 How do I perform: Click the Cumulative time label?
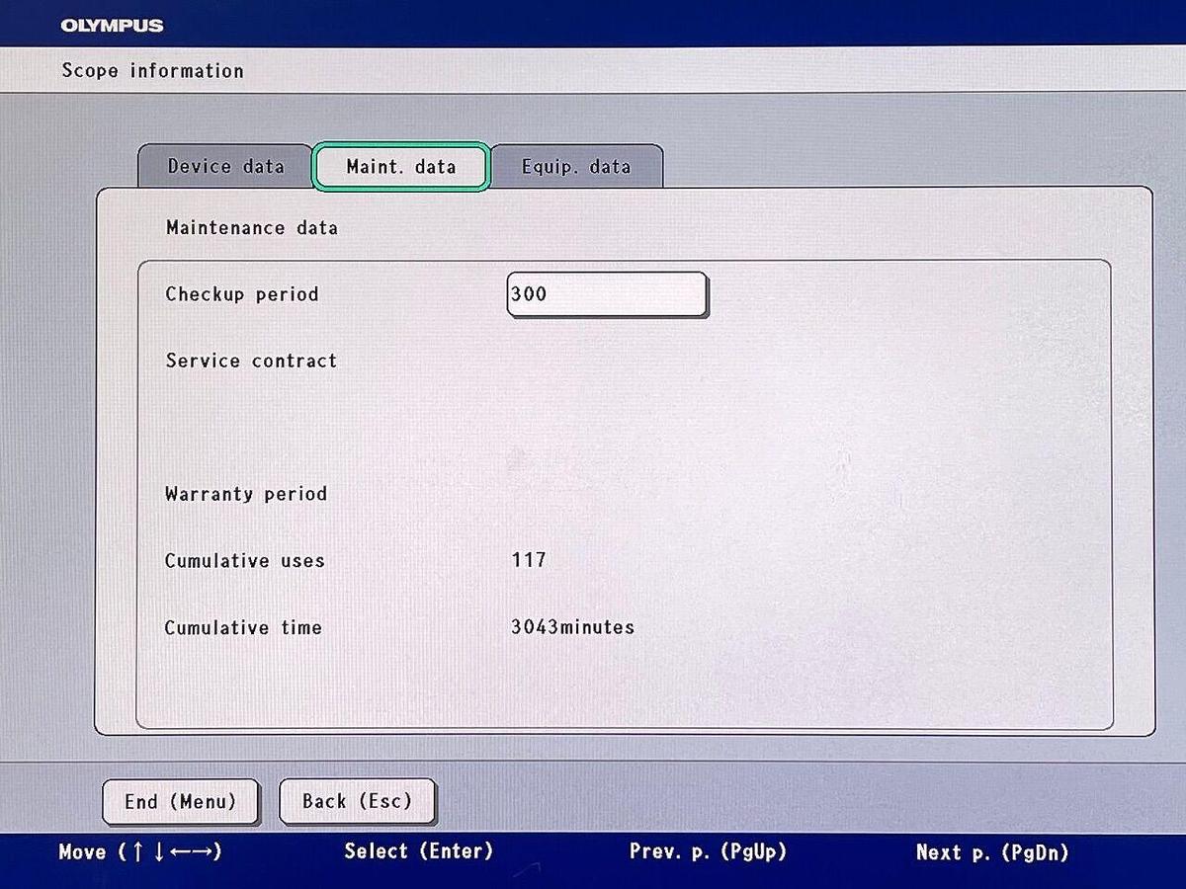(x=243, y=627)
